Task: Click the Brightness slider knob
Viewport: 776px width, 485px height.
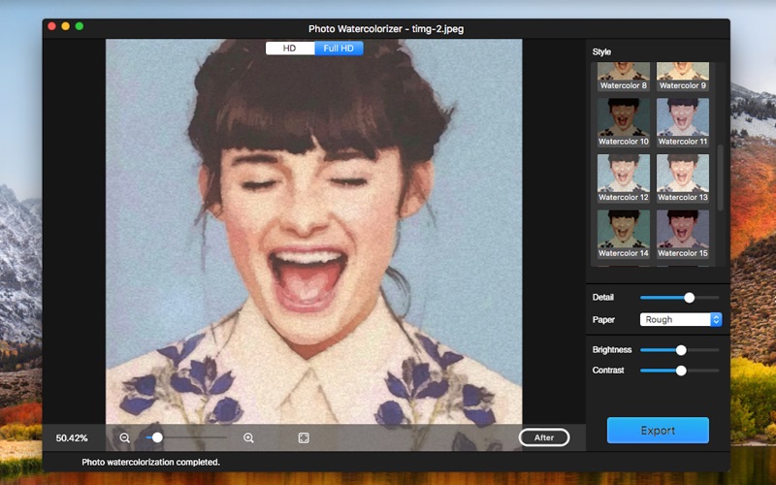Action: (x=681, y=349)
